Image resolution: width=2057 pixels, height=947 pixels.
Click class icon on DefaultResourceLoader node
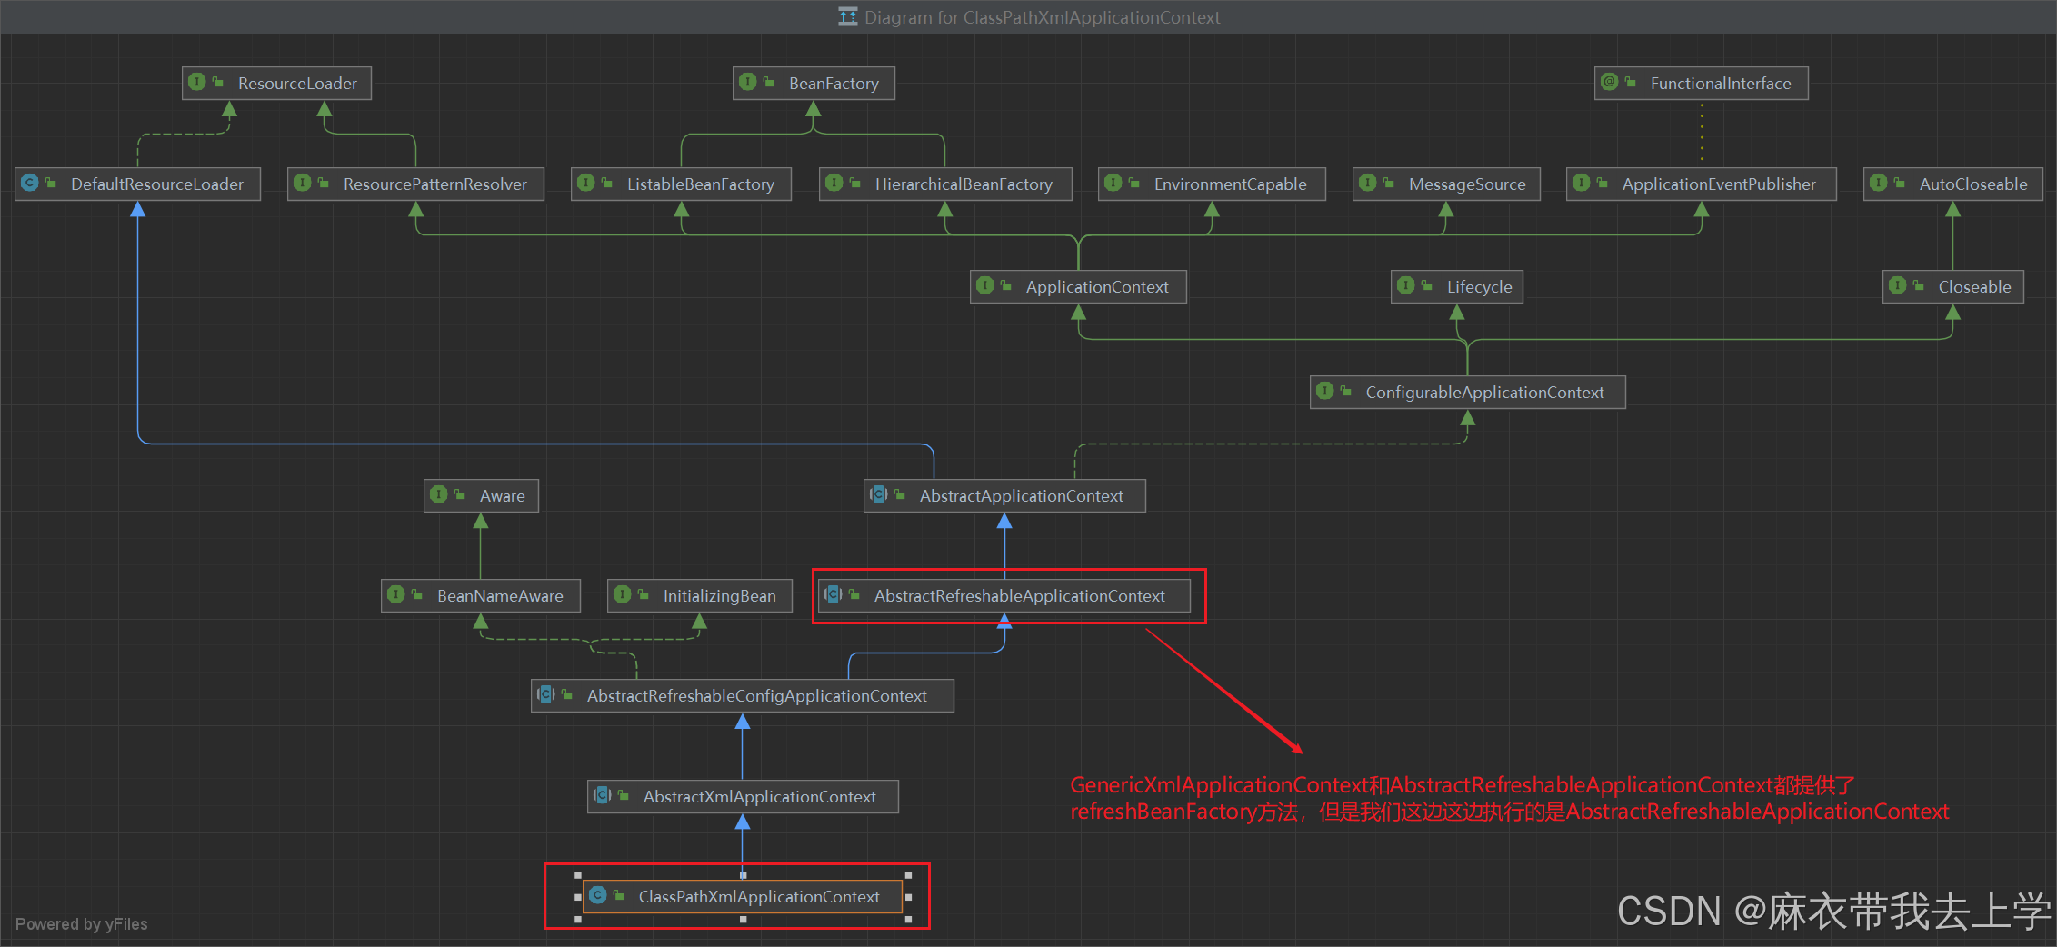[x=30, y=183]
